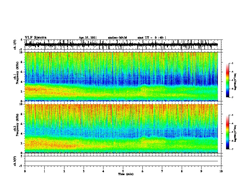The width and height of the screenshot is (249, 192).
Task: Click the "Time (min)" axis label
Action: [126, 174]
